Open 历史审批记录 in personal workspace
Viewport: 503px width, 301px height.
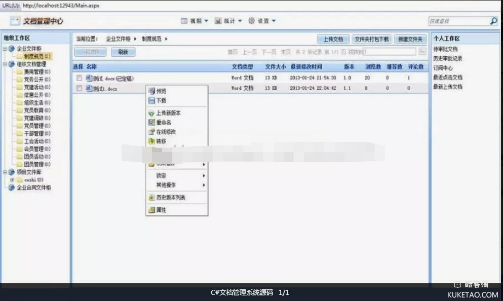click(x=447, y=58)
